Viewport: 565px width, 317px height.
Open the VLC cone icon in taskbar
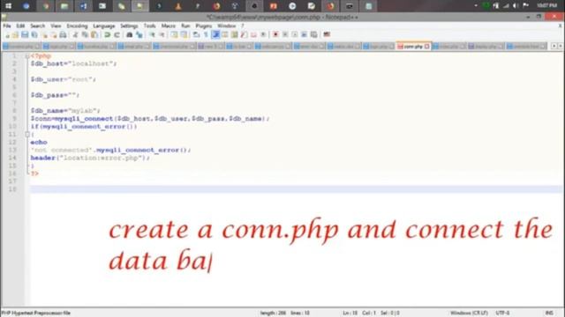[x=178, y=6]
